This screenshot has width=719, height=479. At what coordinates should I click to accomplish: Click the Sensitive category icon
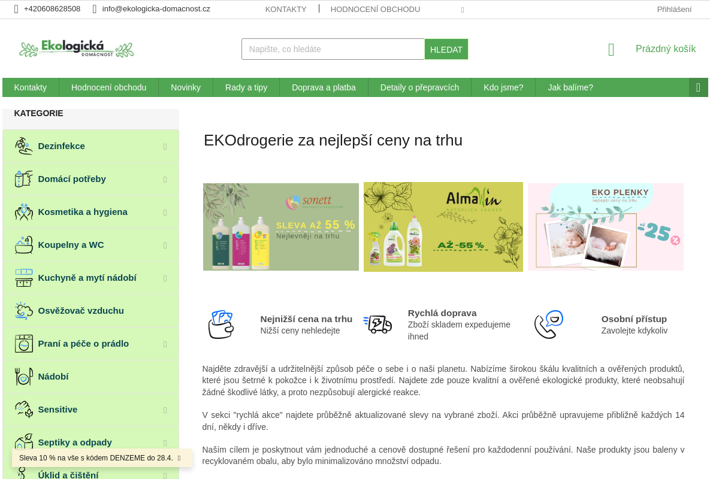[23, 410]
